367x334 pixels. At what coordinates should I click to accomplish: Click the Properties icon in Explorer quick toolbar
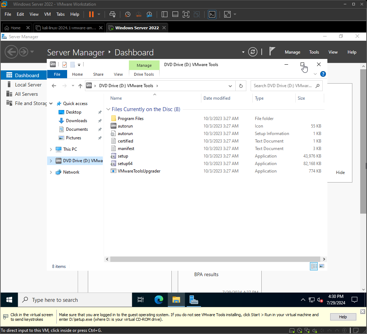[65, 65]
